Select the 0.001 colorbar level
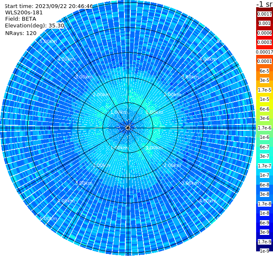The height and width of the screenshot is (256, 273). pyautogui.click(x=265, y=23)
